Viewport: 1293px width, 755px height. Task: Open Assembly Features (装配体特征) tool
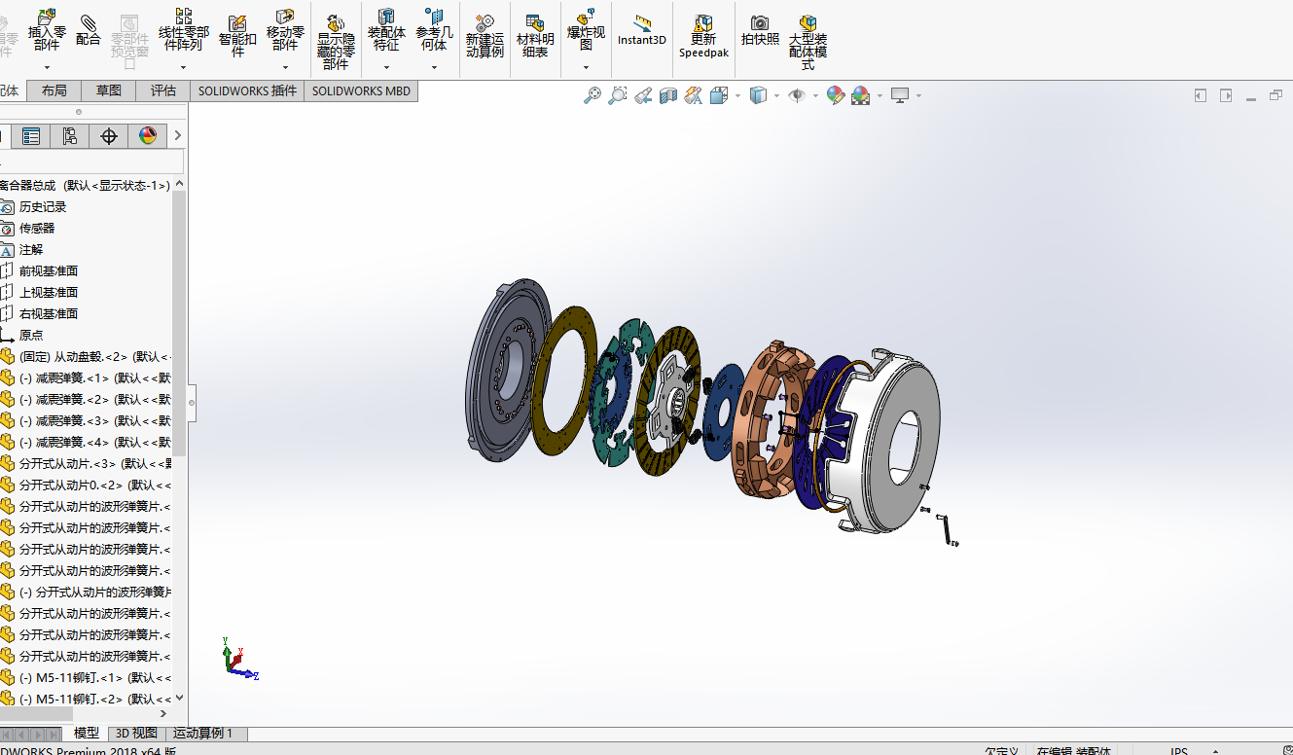(x=386, y=30)
